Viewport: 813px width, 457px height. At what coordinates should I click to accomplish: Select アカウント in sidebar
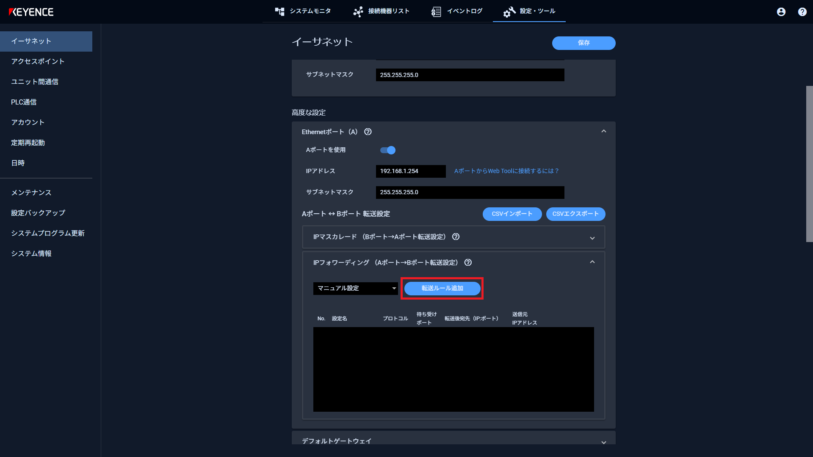[46, 123]
